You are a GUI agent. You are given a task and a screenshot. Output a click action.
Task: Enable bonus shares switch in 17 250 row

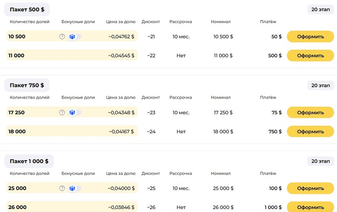[75, 113]
